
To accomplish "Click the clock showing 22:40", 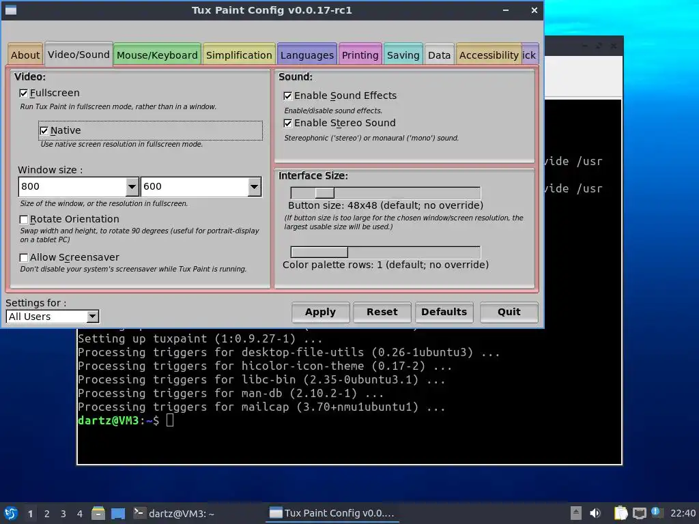I will point(683,513).
